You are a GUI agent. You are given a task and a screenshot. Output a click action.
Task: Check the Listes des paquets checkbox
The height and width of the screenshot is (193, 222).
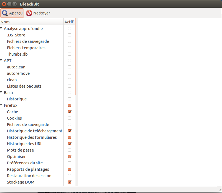pyautogui.click(x=69, y=86)
